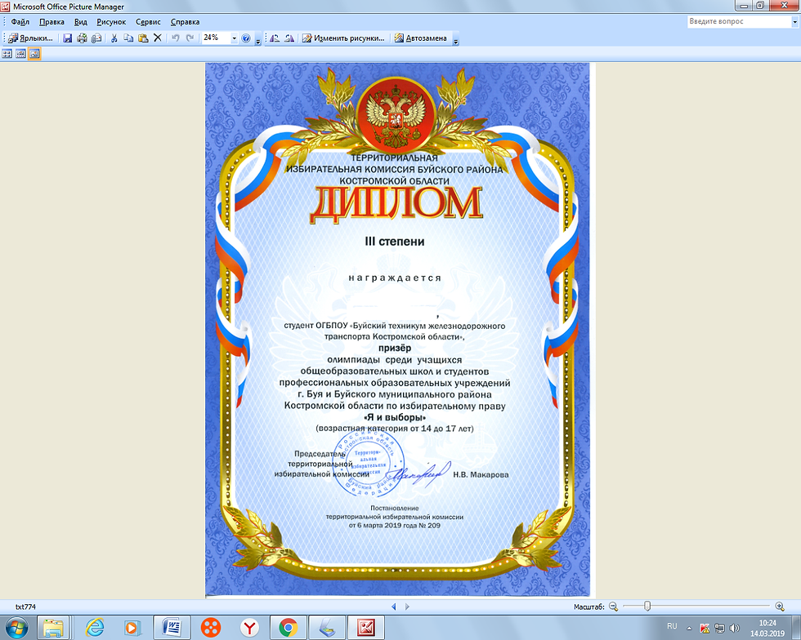Screen dimensions: 801x640
Task: Paste using the clipboard icon
Action: (143, 38)
